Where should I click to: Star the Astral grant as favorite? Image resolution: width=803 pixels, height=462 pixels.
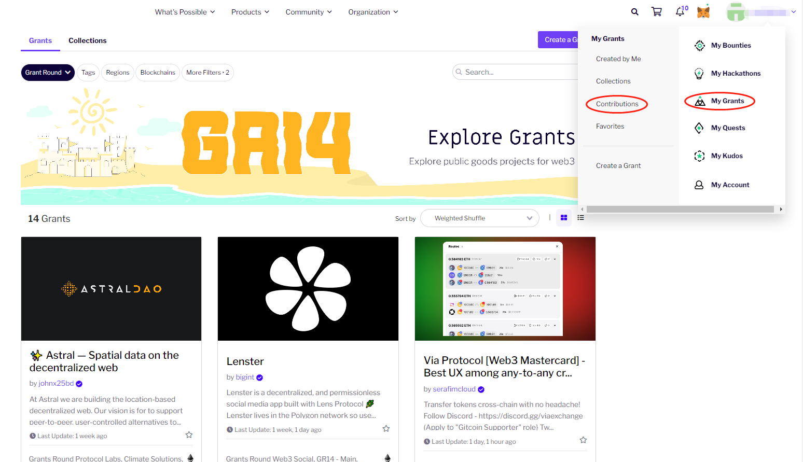(x=189, y=435)
